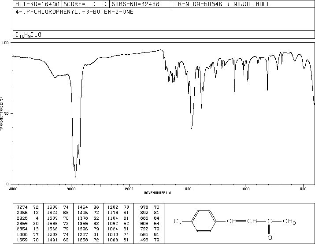Select peak table entry 809
The width and height of the screenshot is (315, 244).
[x=144, y=223]
